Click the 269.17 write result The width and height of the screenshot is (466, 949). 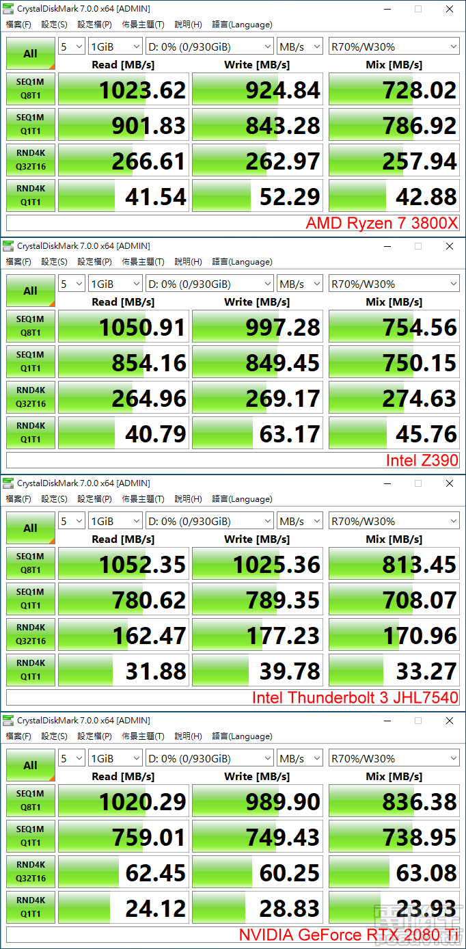click(x=258, y=398)
